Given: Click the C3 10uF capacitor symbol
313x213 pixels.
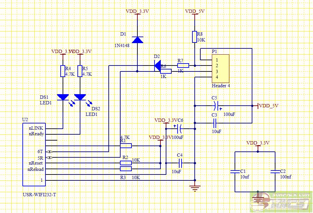Looking at the screenshot, I should click(214, 123).
